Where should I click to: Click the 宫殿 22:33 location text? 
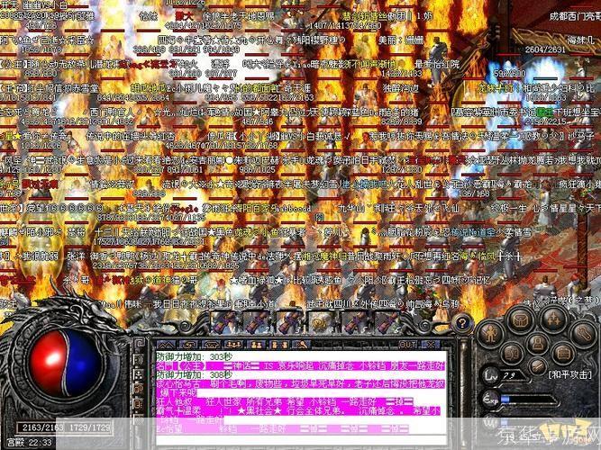point(30,442)
